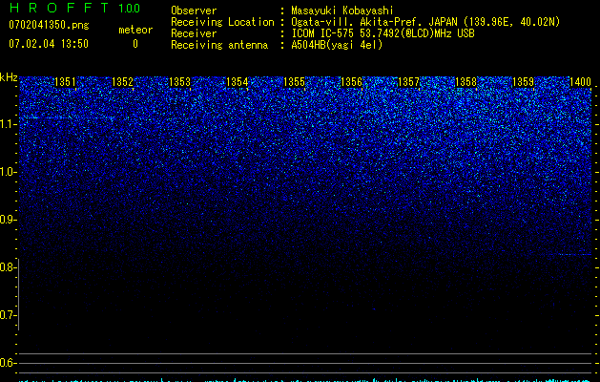Click the 0.8 kHz axis label
The image size is (600, 382).
(x=8, y=267)
